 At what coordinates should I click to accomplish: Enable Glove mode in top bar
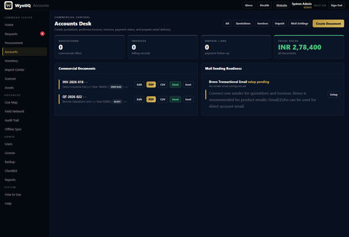pyautogui.click(x=249, y=5)
